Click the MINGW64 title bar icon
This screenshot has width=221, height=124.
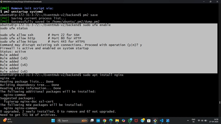pyautogui.click(x=1, y=2)
